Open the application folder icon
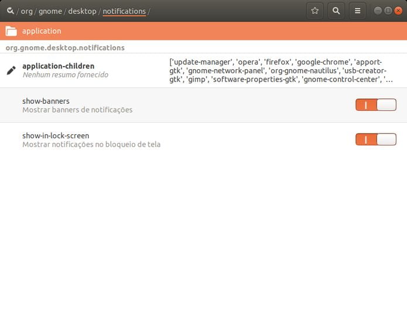The image size is (407, 327). [11, 31]
